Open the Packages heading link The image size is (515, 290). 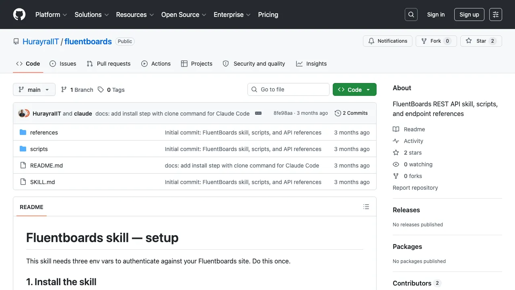407,246
